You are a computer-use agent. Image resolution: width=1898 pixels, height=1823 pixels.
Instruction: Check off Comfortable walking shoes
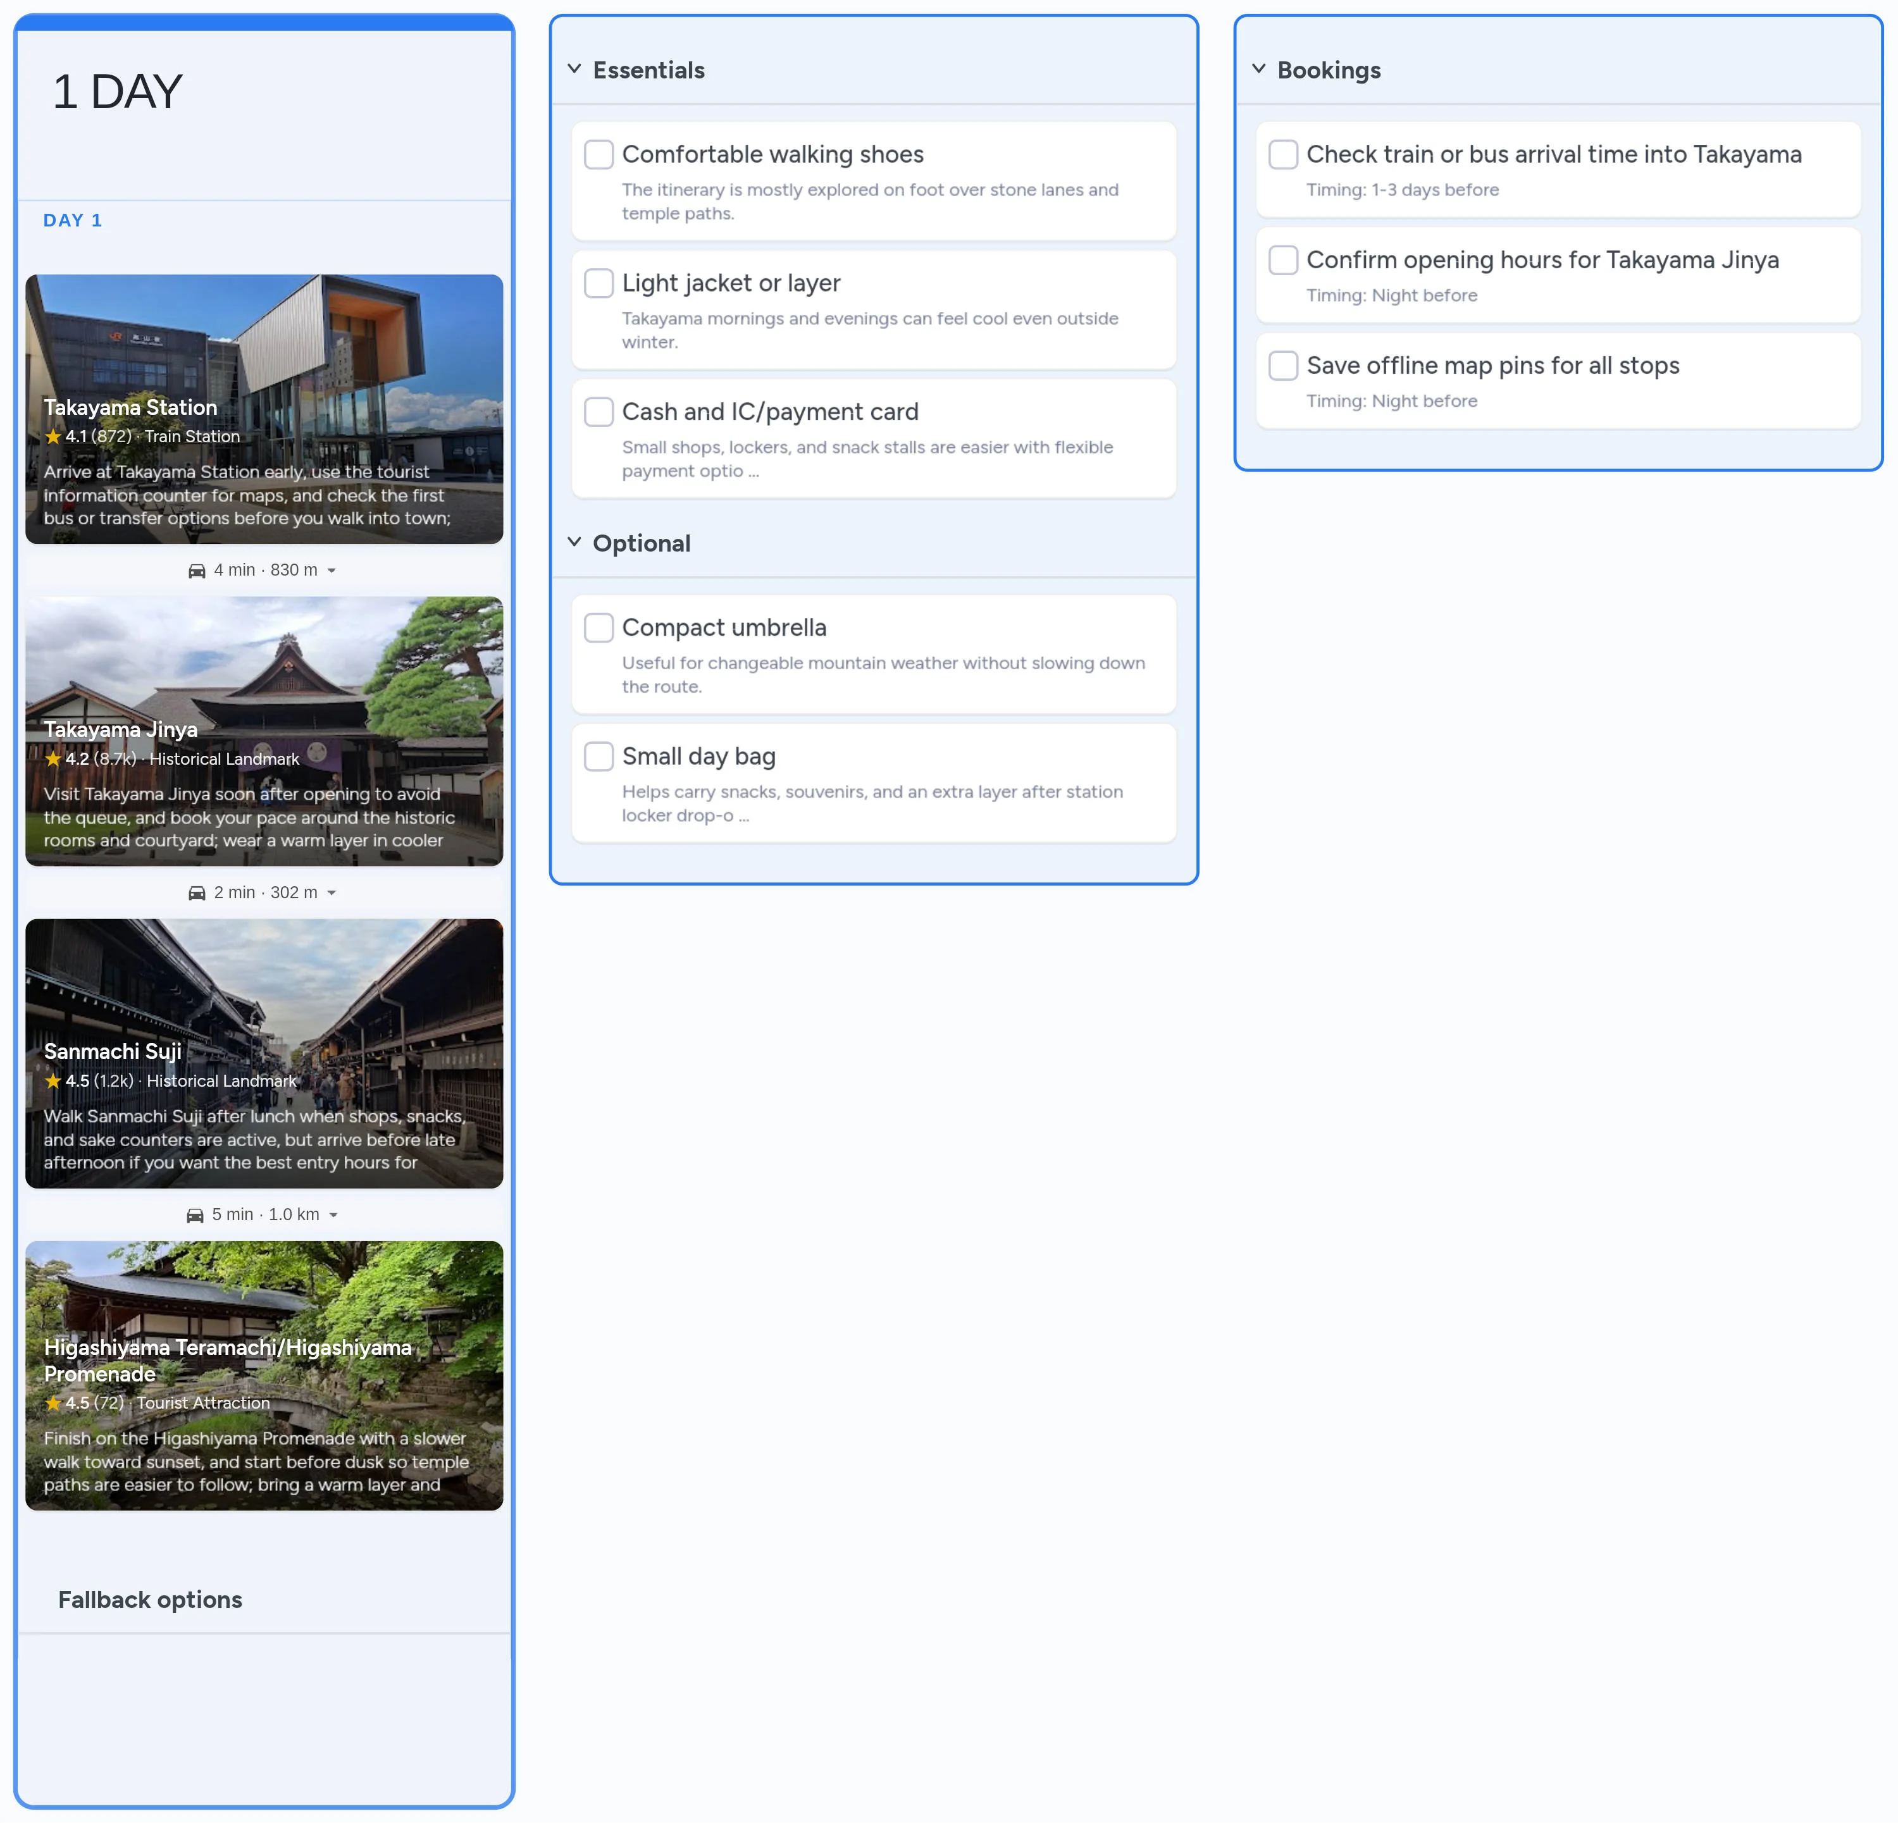[x=599, y=154]
